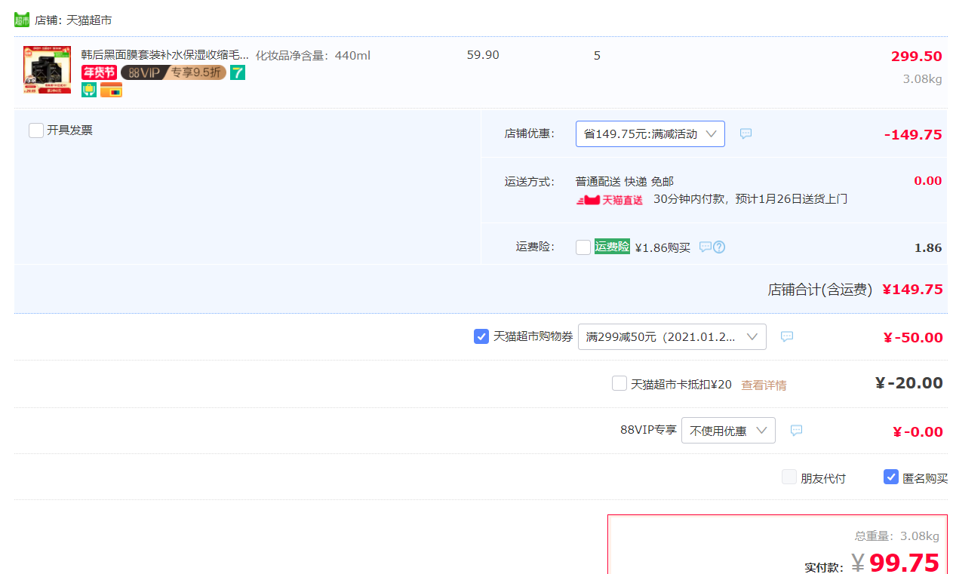Open the black mask product thumbnail
The height and width of the screenshot is (574, 953).
pos(47,69)
